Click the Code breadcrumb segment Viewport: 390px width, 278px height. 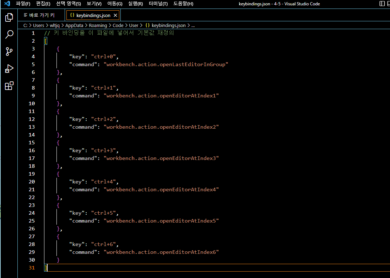click(x=118, y=25)
